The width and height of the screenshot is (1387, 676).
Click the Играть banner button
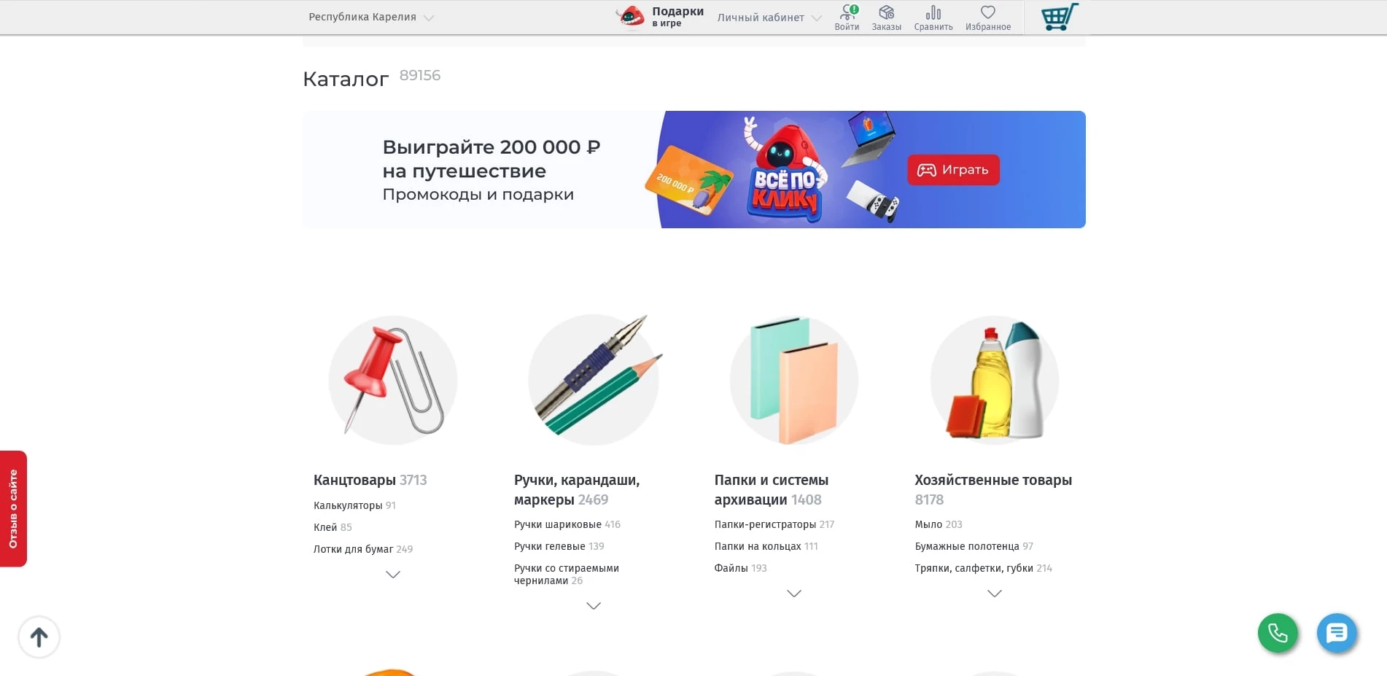tap(953, 169)
